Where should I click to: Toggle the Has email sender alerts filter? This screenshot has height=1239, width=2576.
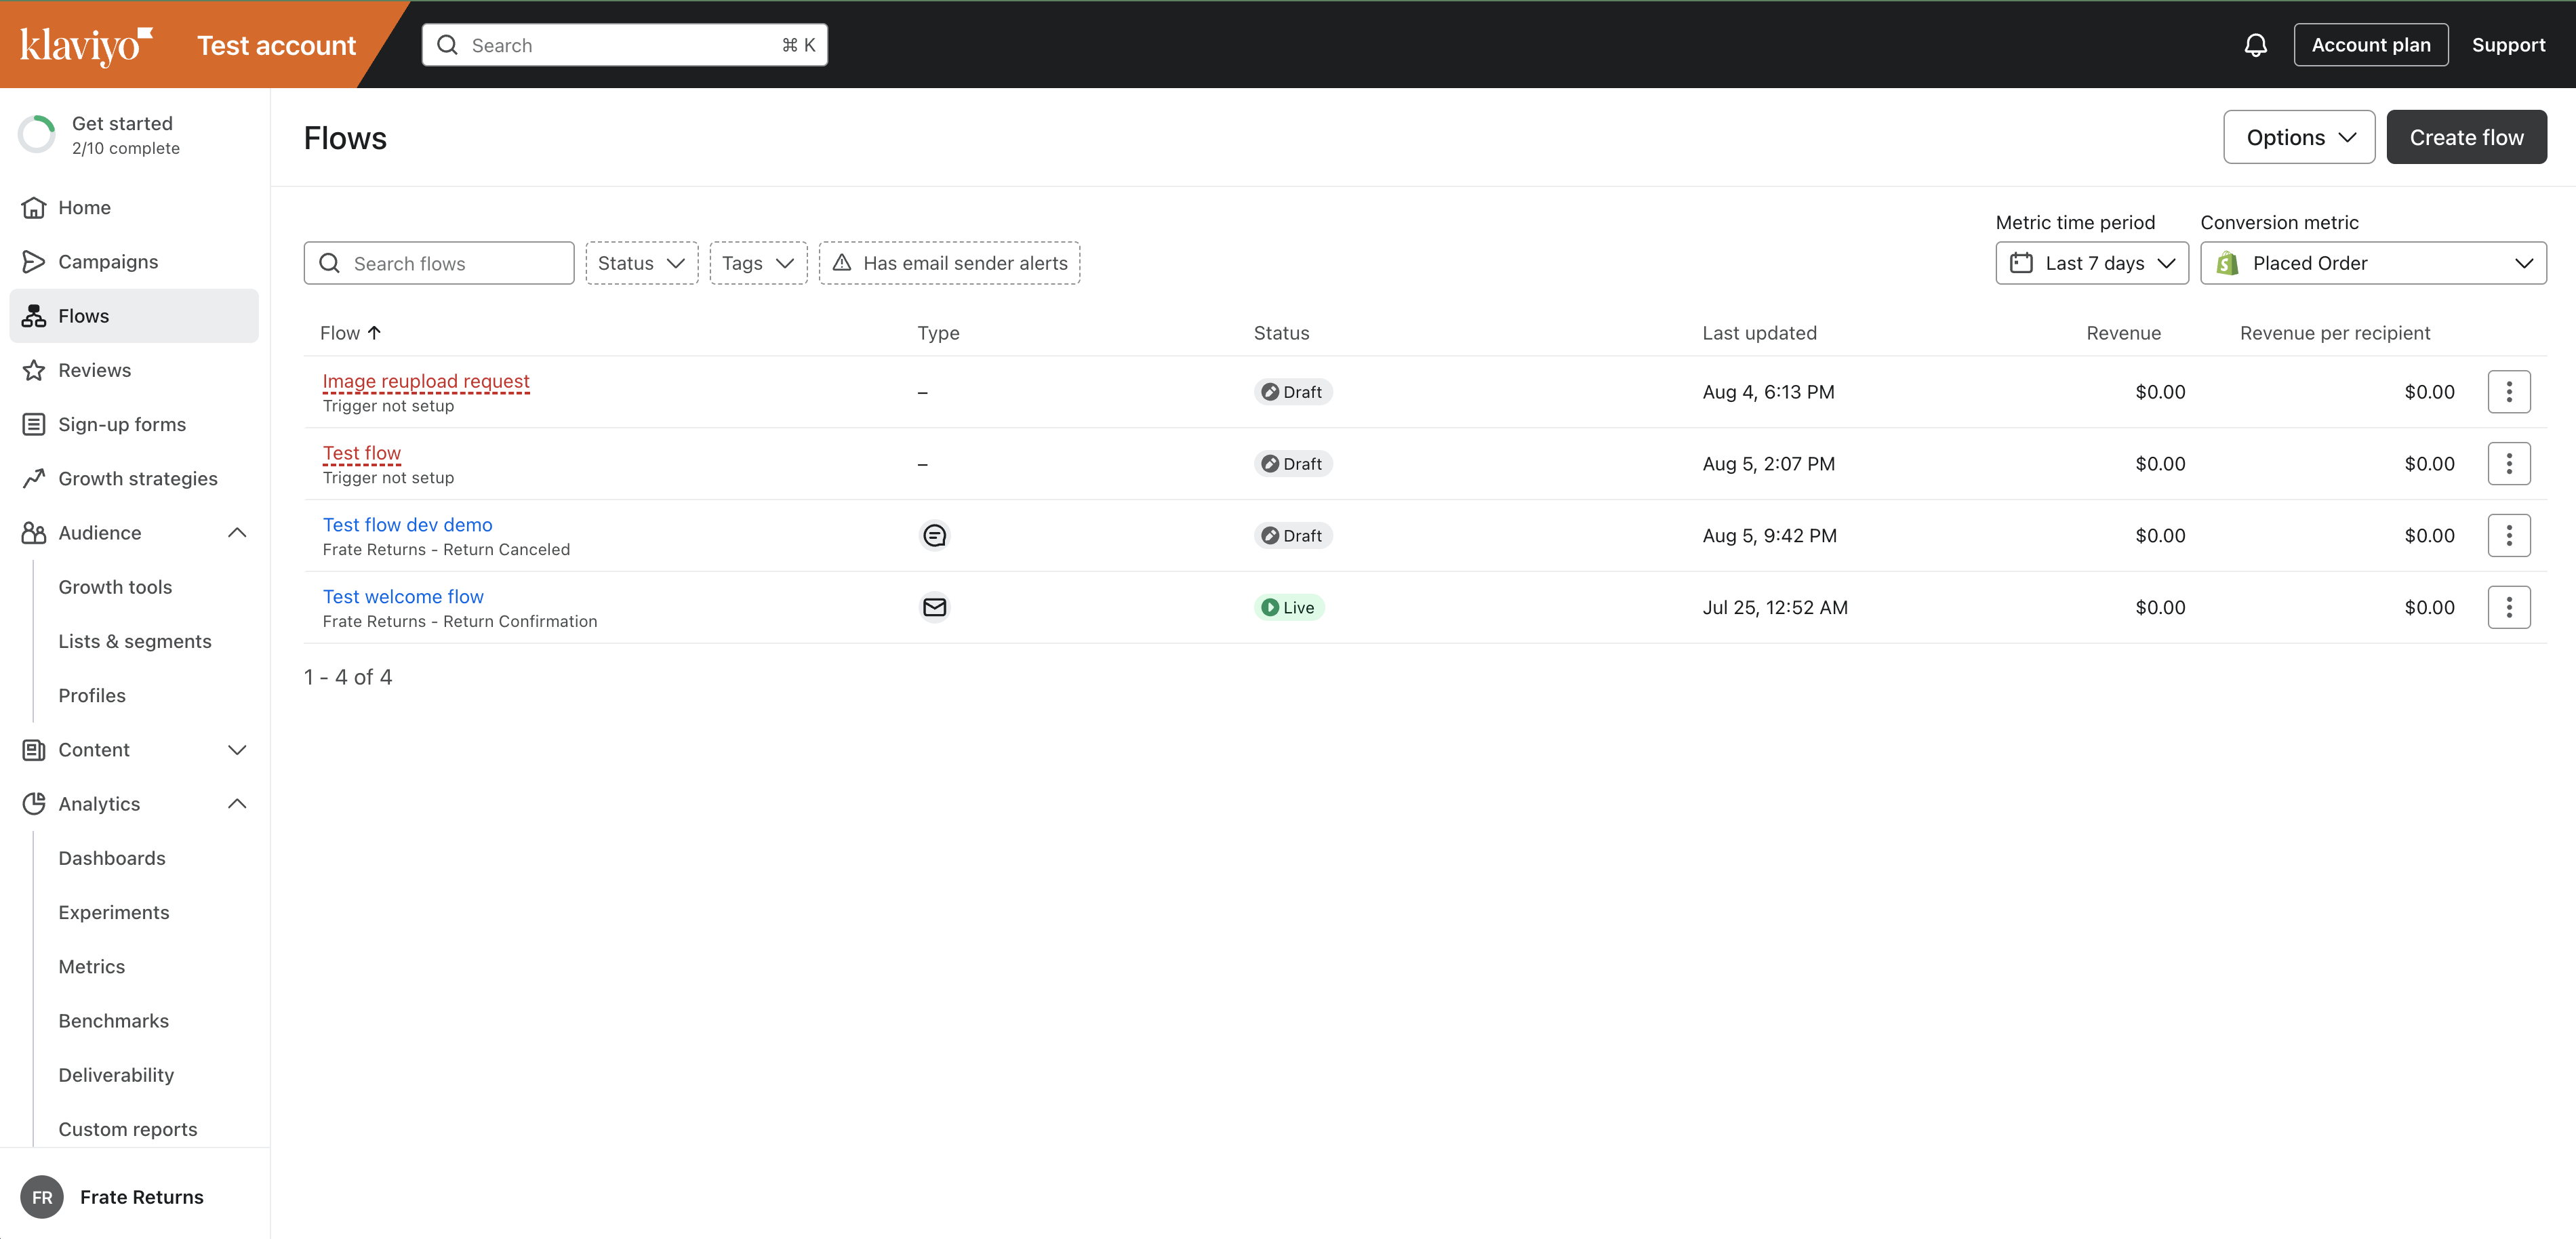(x=949, y=263)
